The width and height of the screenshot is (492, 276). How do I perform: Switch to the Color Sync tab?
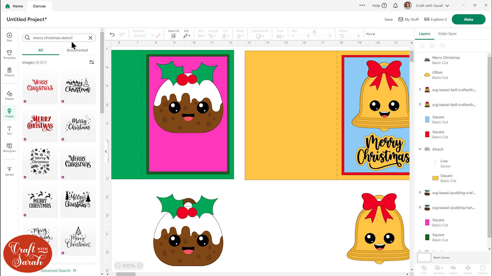[447, 34]
